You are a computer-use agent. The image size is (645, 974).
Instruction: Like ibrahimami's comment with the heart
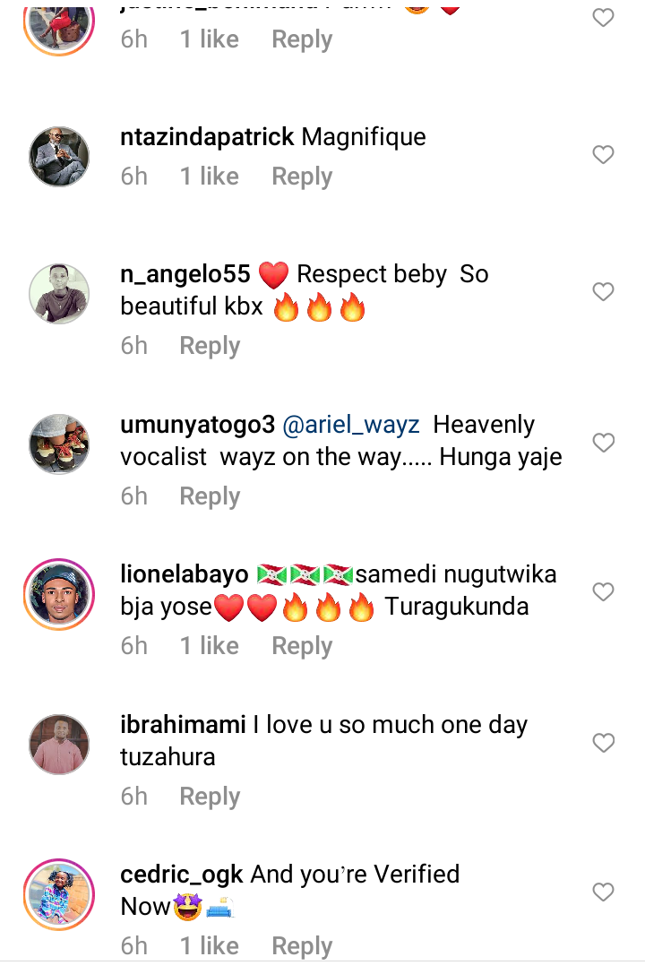604,743
